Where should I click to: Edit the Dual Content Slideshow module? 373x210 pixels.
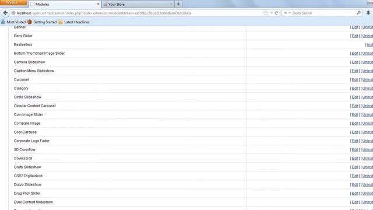pos(355,202)
